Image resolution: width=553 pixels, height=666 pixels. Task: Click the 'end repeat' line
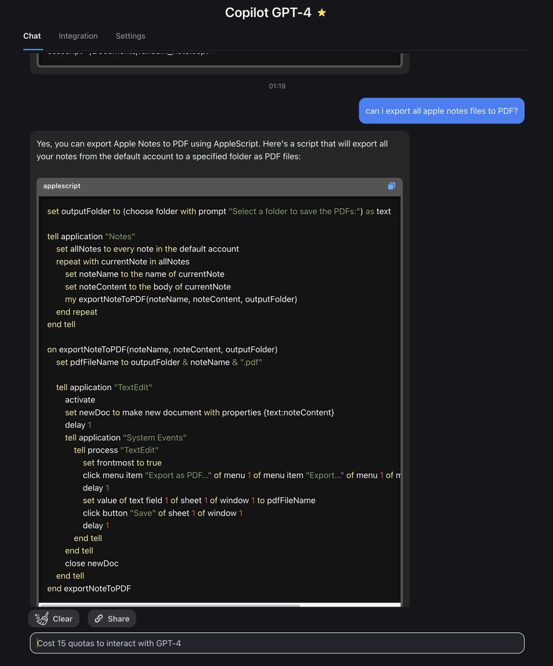click(76, 312)
